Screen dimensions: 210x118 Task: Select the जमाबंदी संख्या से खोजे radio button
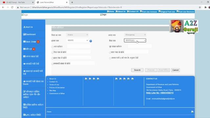pyautogui.click(x=52, y=64)
